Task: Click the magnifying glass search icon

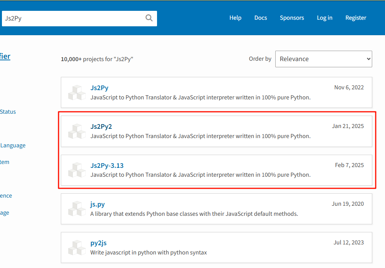Action: tap(149, 18)
